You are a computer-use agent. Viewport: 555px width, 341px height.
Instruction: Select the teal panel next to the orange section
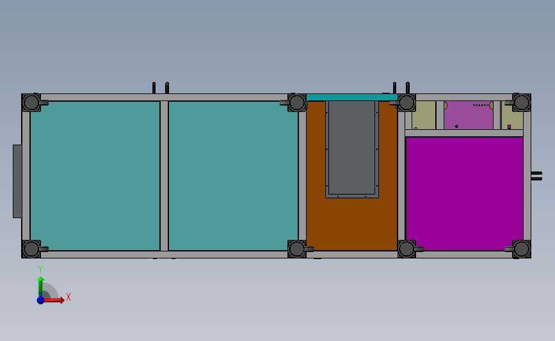233,176
